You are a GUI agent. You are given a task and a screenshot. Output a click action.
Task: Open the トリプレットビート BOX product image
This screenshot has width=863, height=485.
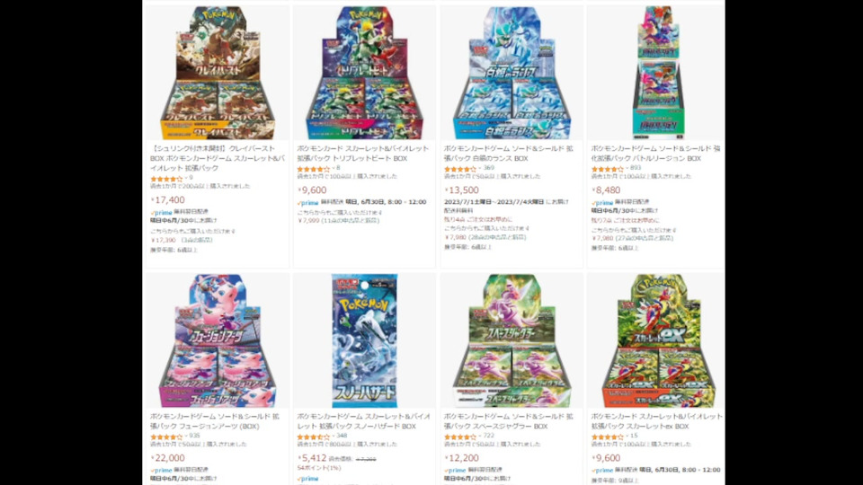click(364, 73)
